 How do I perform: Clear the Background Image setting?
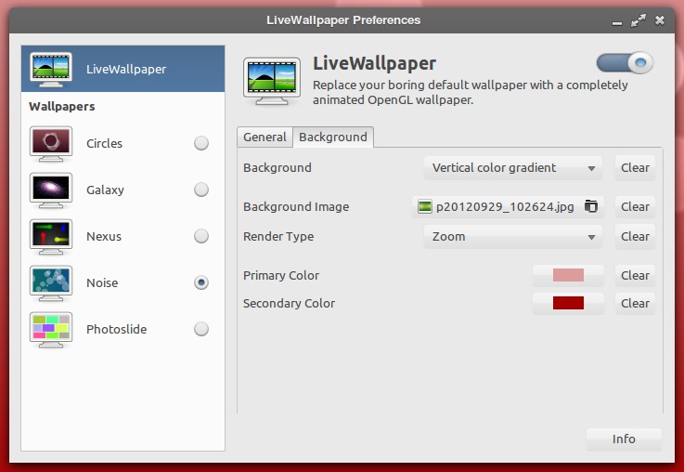tap(635, 206)
